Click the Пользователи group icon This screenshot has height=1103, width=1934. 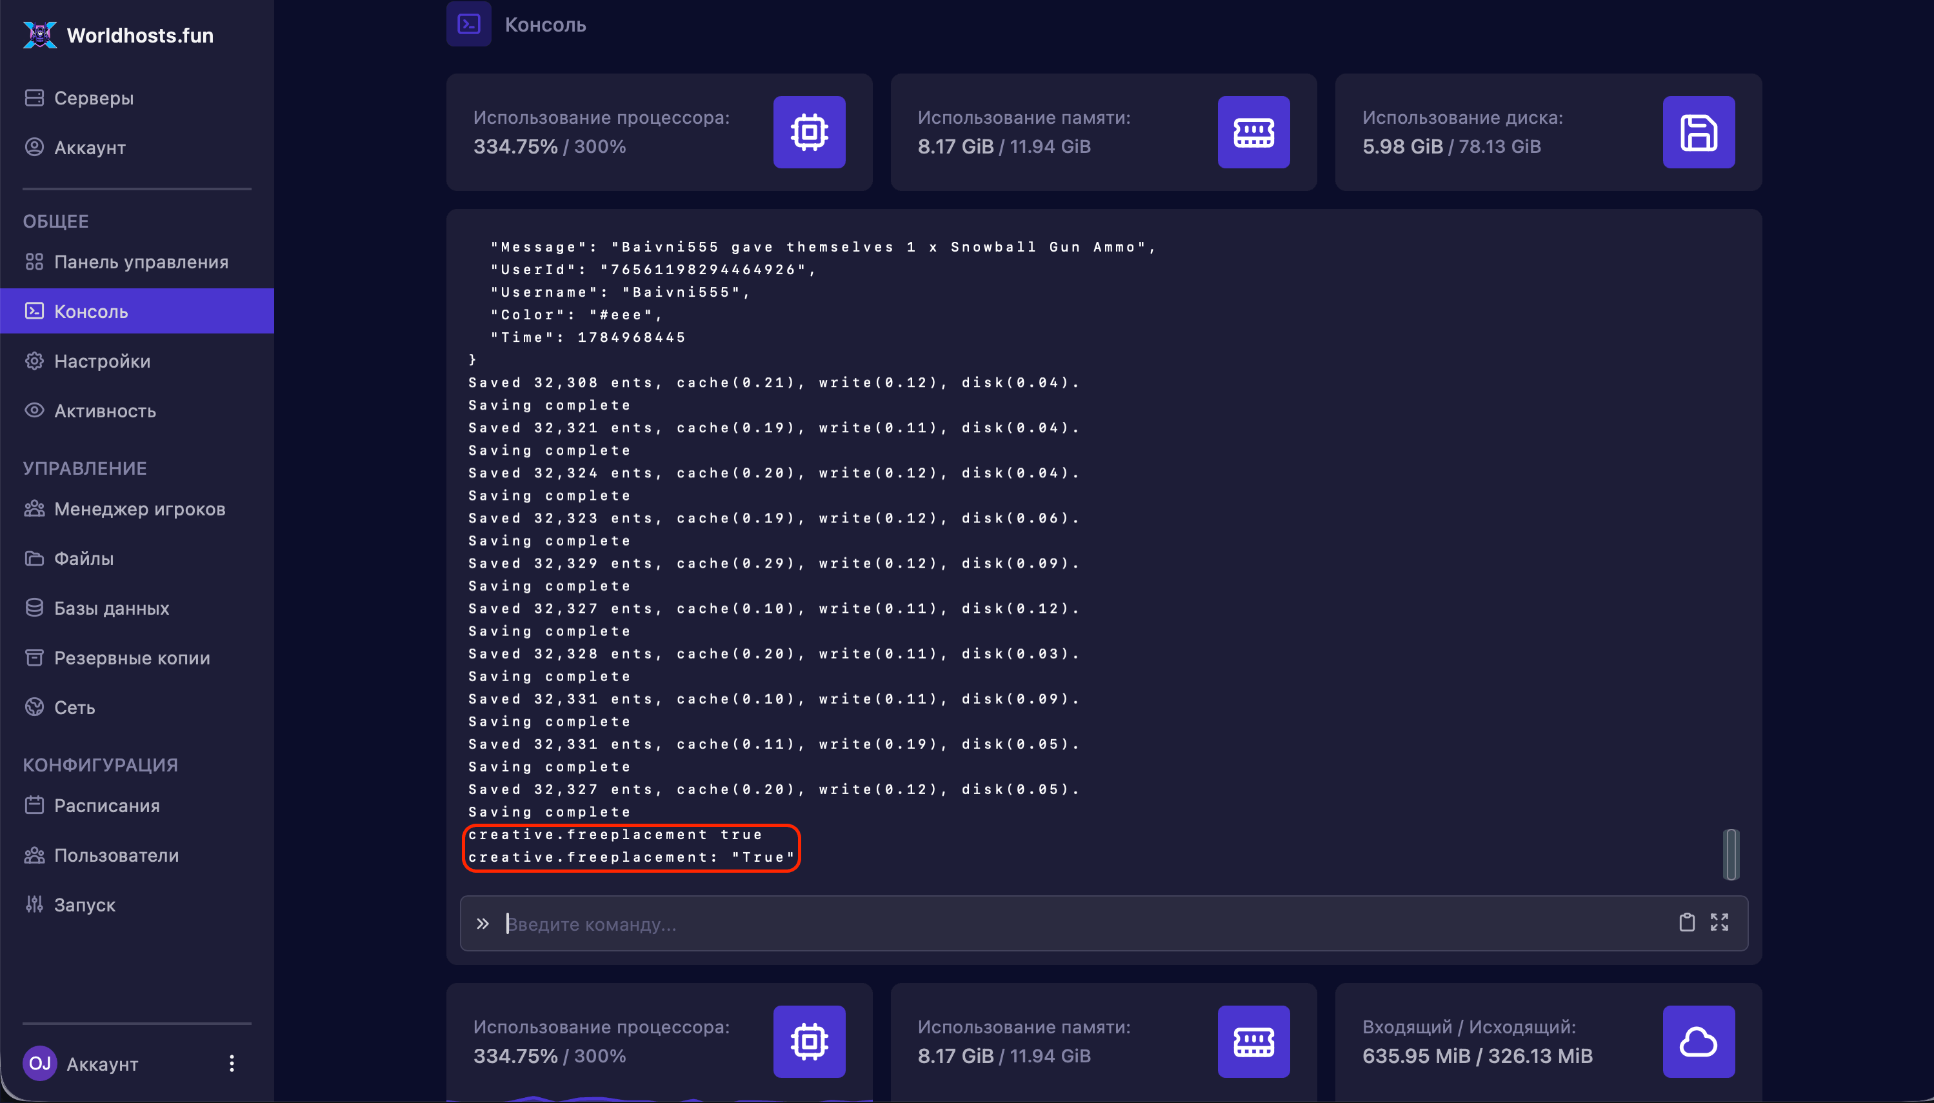tap(34, 855)
